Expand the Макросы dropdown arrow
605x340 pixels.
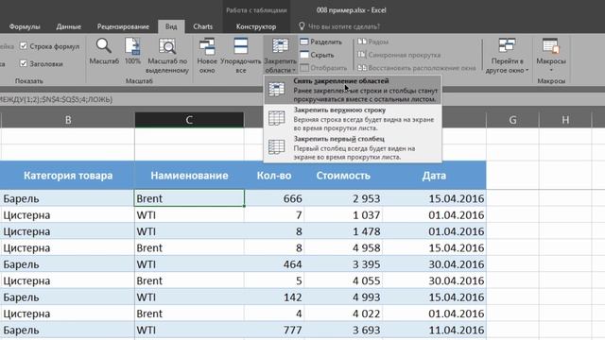coord(551,70)
